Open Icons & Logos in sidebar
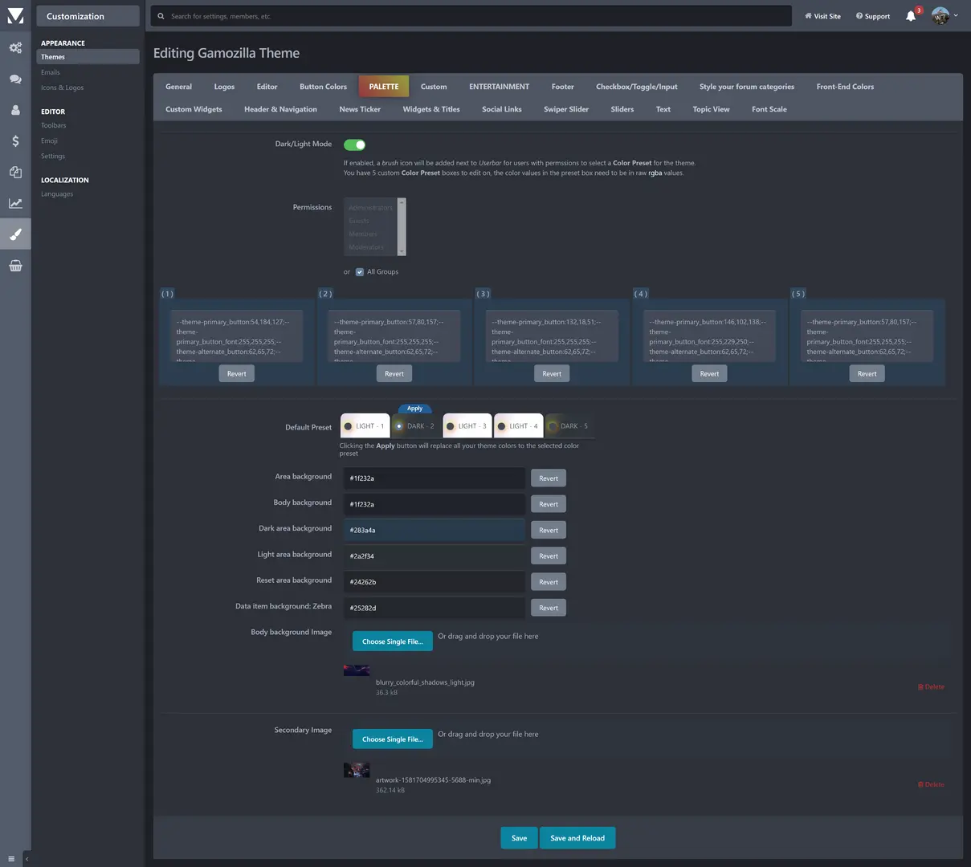 point(62,88)
